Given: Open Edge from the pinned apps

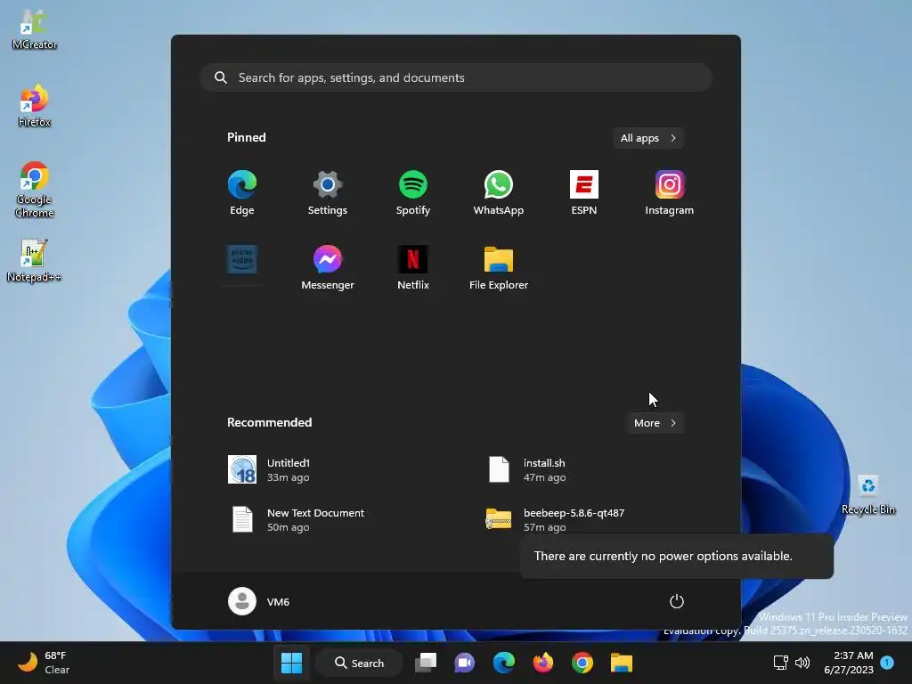Looking at the screenshot, I should point(242,192).
